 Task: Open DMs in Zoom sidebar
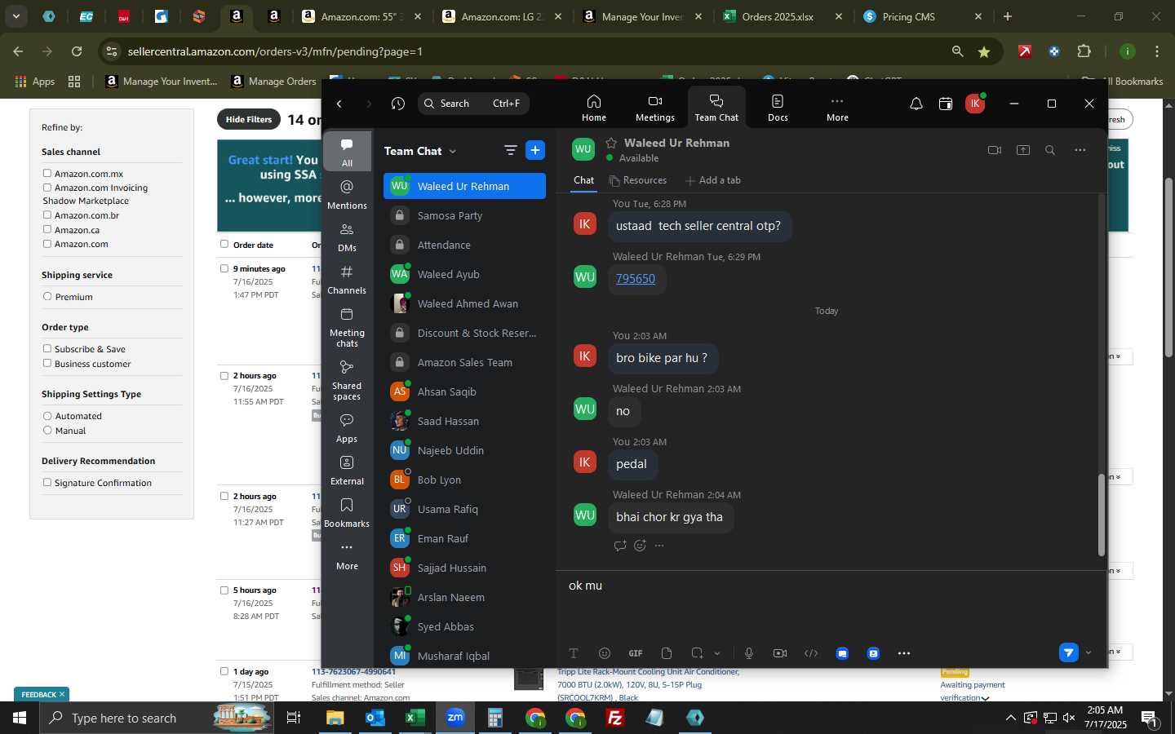coord(347,237)
